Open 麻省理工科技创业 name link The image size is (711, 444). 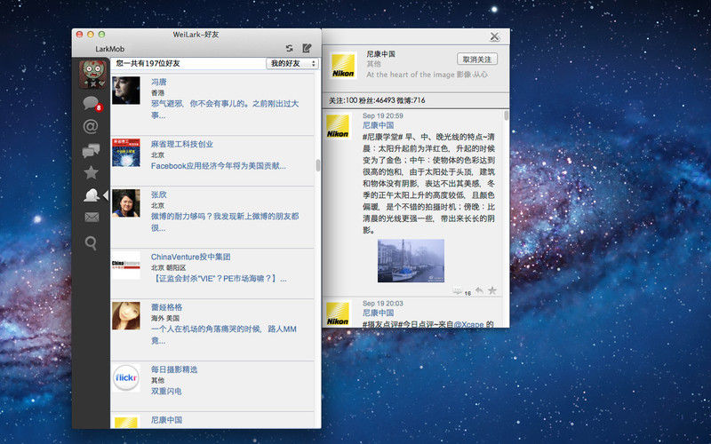[x=182, y=144]
